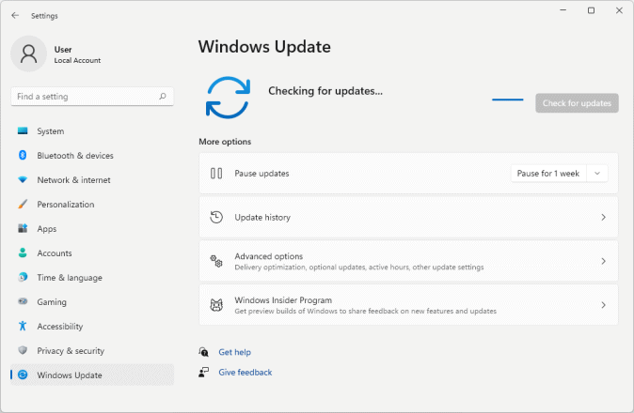Click the user profile avatar icon
634x413 pixels.
coord(28,54)
